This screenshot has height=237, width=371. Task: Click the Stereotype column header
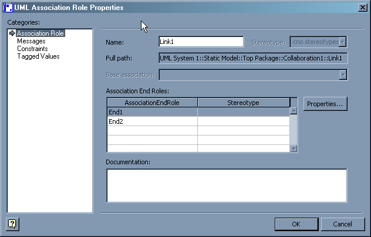(x=243, y=103)
